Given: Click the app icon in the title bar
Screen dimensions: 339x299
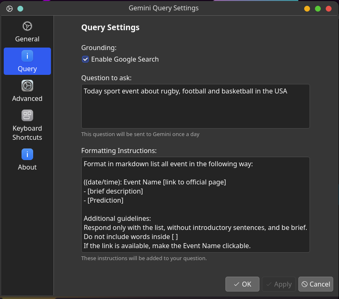Looking at the screenshot, I should pos(10,9).
